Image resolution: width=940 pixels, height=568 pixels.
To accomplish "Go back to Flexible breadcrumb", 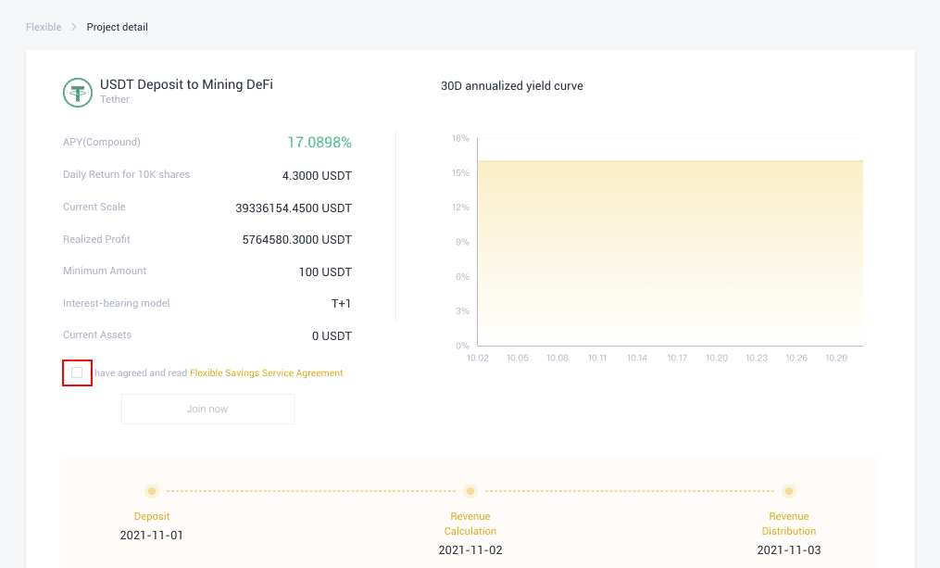I will click(x=44, y=27).
